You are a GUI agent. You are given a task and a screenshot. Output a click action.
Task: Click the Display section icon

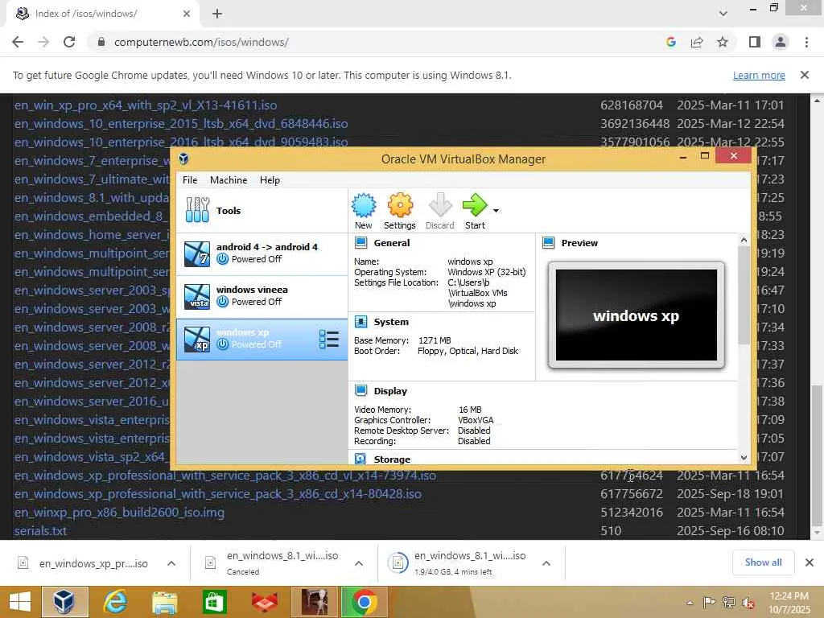click(x=361, y=390)
